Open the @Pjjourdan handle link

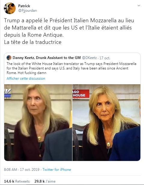tap(27, 11)
